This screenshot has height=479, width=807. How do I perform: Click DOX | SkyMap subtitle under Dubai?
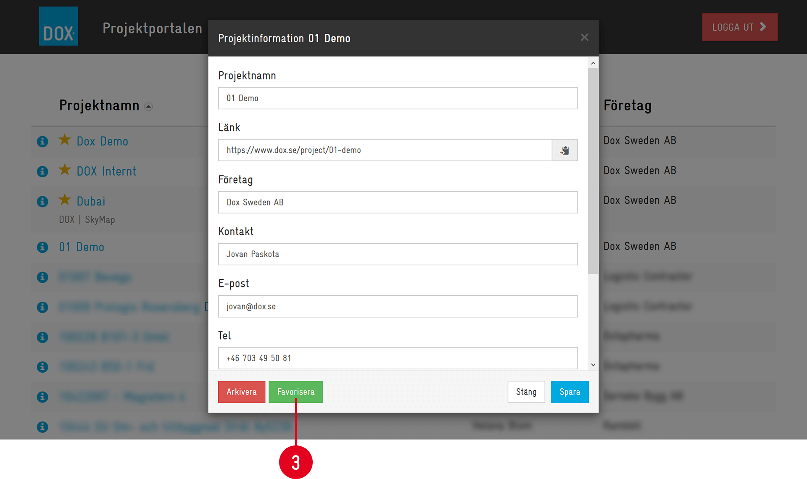[x=87, y=219]
